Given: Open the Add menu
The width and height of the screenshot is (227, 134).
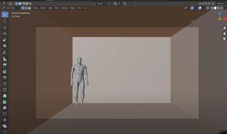Looking at the screenshot, I should click(50, 8).
